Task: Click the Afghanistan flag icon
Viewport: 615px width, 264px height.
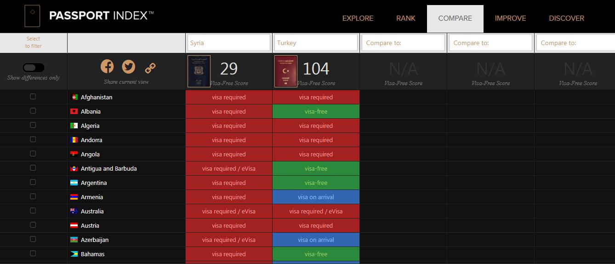Action: [74, 98]
